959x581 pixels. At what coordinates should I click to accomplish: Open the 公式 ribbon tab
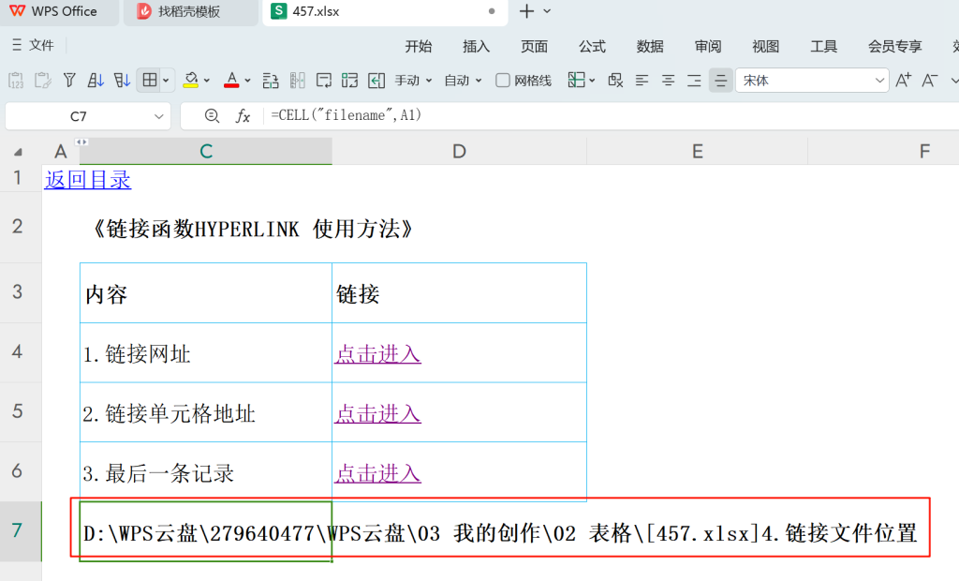tap(592, 47)
